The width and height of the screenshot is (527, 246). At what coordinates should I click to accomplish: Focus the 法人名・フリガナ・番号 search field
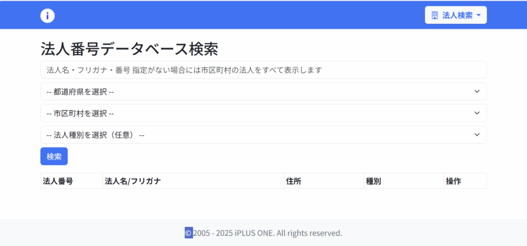coord(263,70)
